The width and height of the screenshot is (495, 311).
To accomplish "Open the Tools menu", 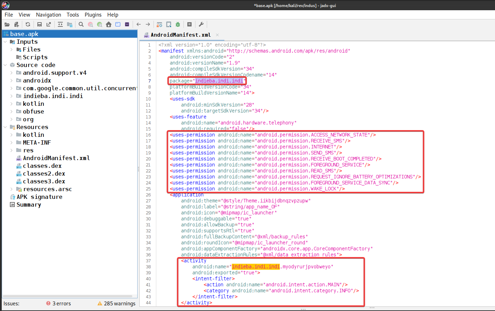I will pyautogui.click(x=73, y=15).
